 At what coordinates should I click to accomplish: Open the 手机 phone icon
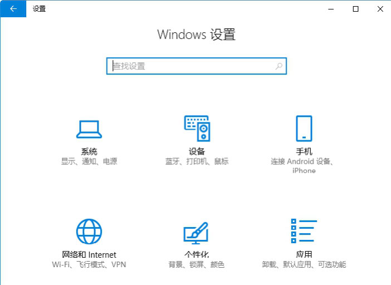(x=304, y=129)
